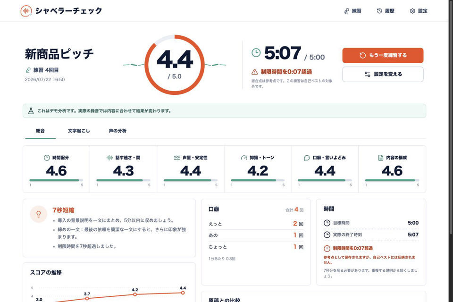
Task: Click the えっと row in 口癖 list
Action: click(x=256, y=224)
